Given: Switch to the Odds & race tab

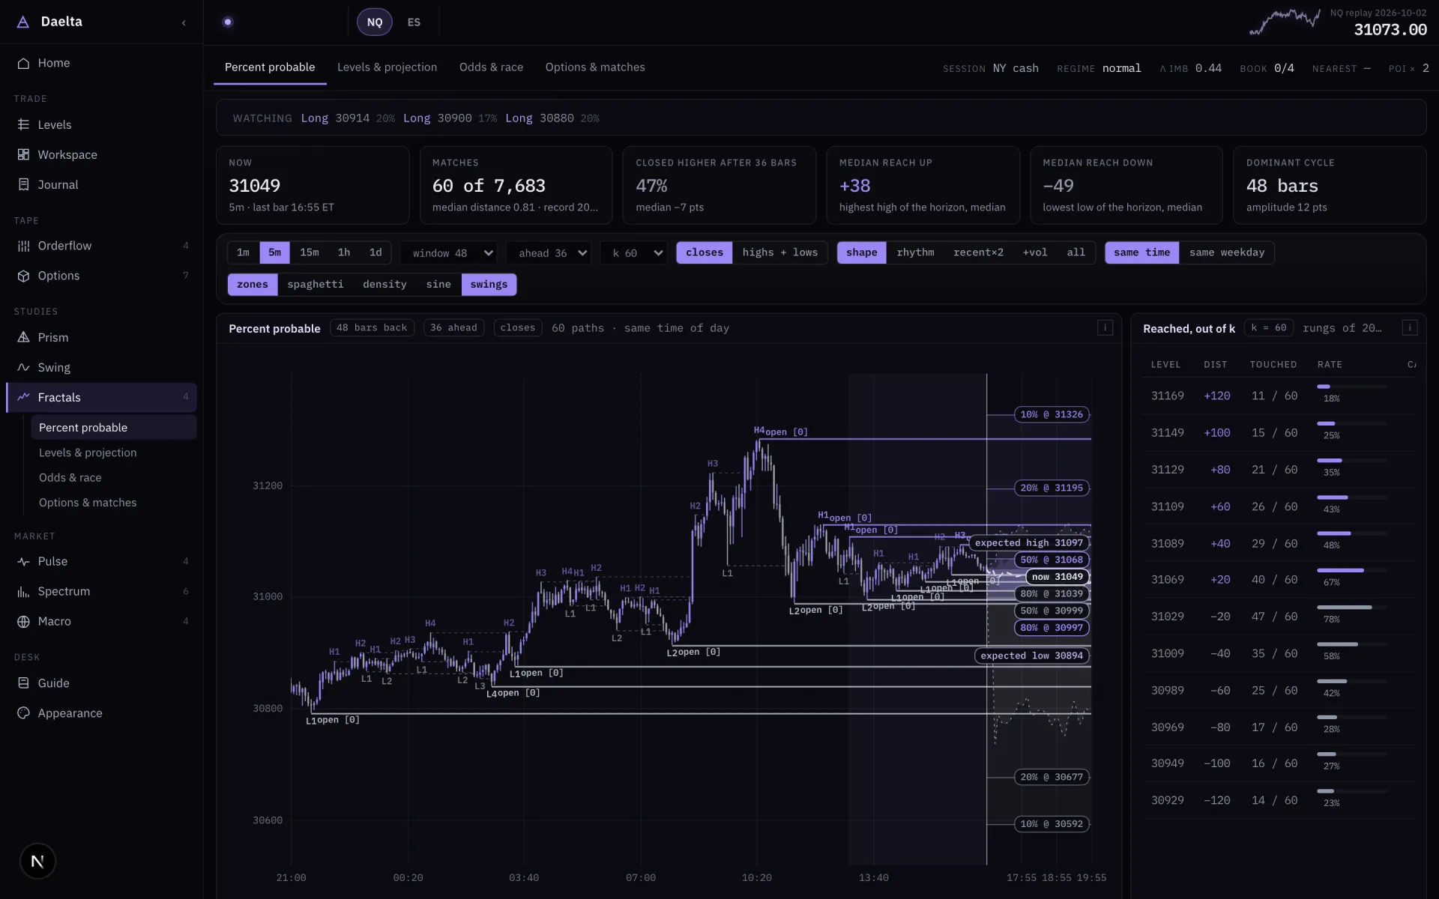Looking at the screenshot, I should (x=491, y=67).
